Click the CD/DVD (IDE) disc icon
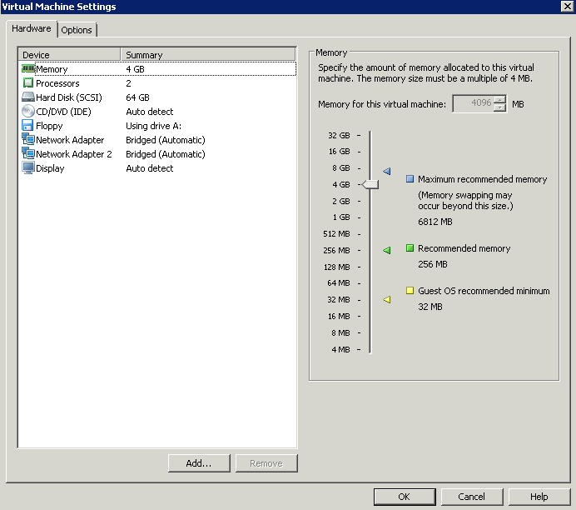This screenshot has width=576, height=510. pos(28,111)
